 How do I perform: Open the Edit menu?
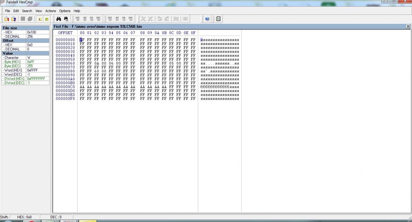16,11
